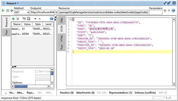The height and width of the screenshot is (101, 178).
Task: Click the add assertion checkmark icon
Action: click(12, 11)
